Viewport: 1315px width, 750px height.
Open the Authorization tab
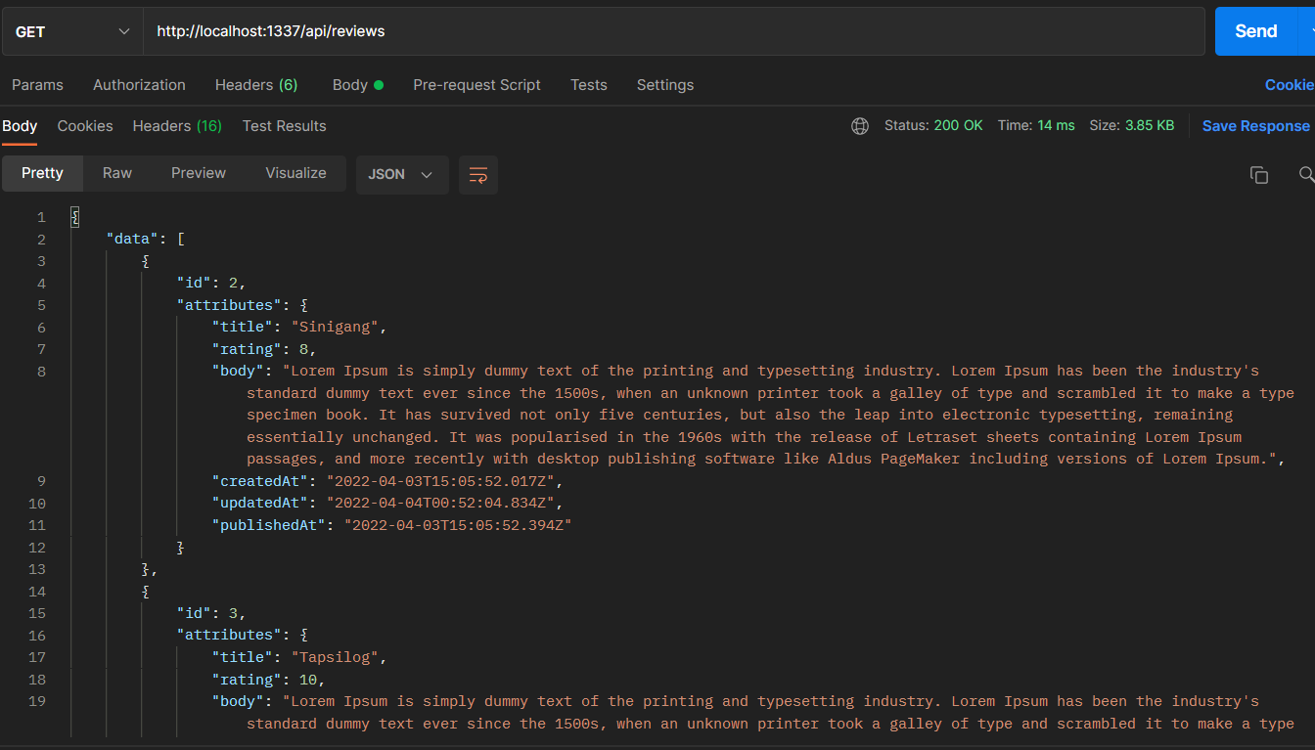[x=139, y=85]
